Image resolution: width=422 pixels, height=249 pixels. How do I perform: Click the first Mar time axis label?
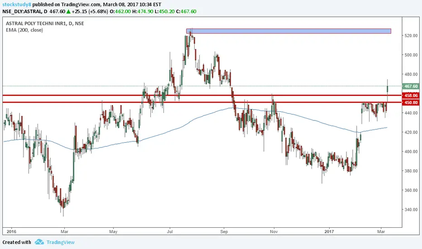click(x=64, y=231)
